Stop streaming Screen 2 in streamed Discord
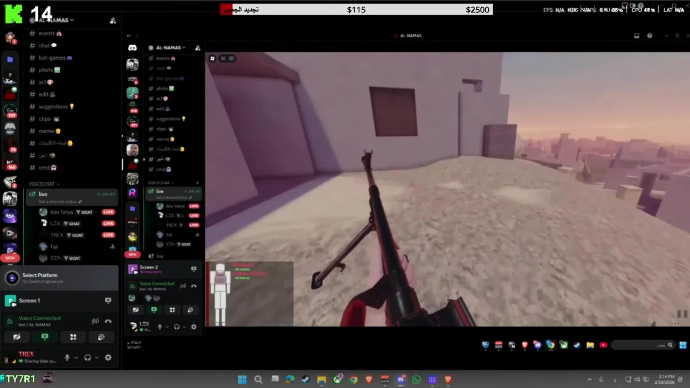690x388 pixels. [x=194, y=268]
